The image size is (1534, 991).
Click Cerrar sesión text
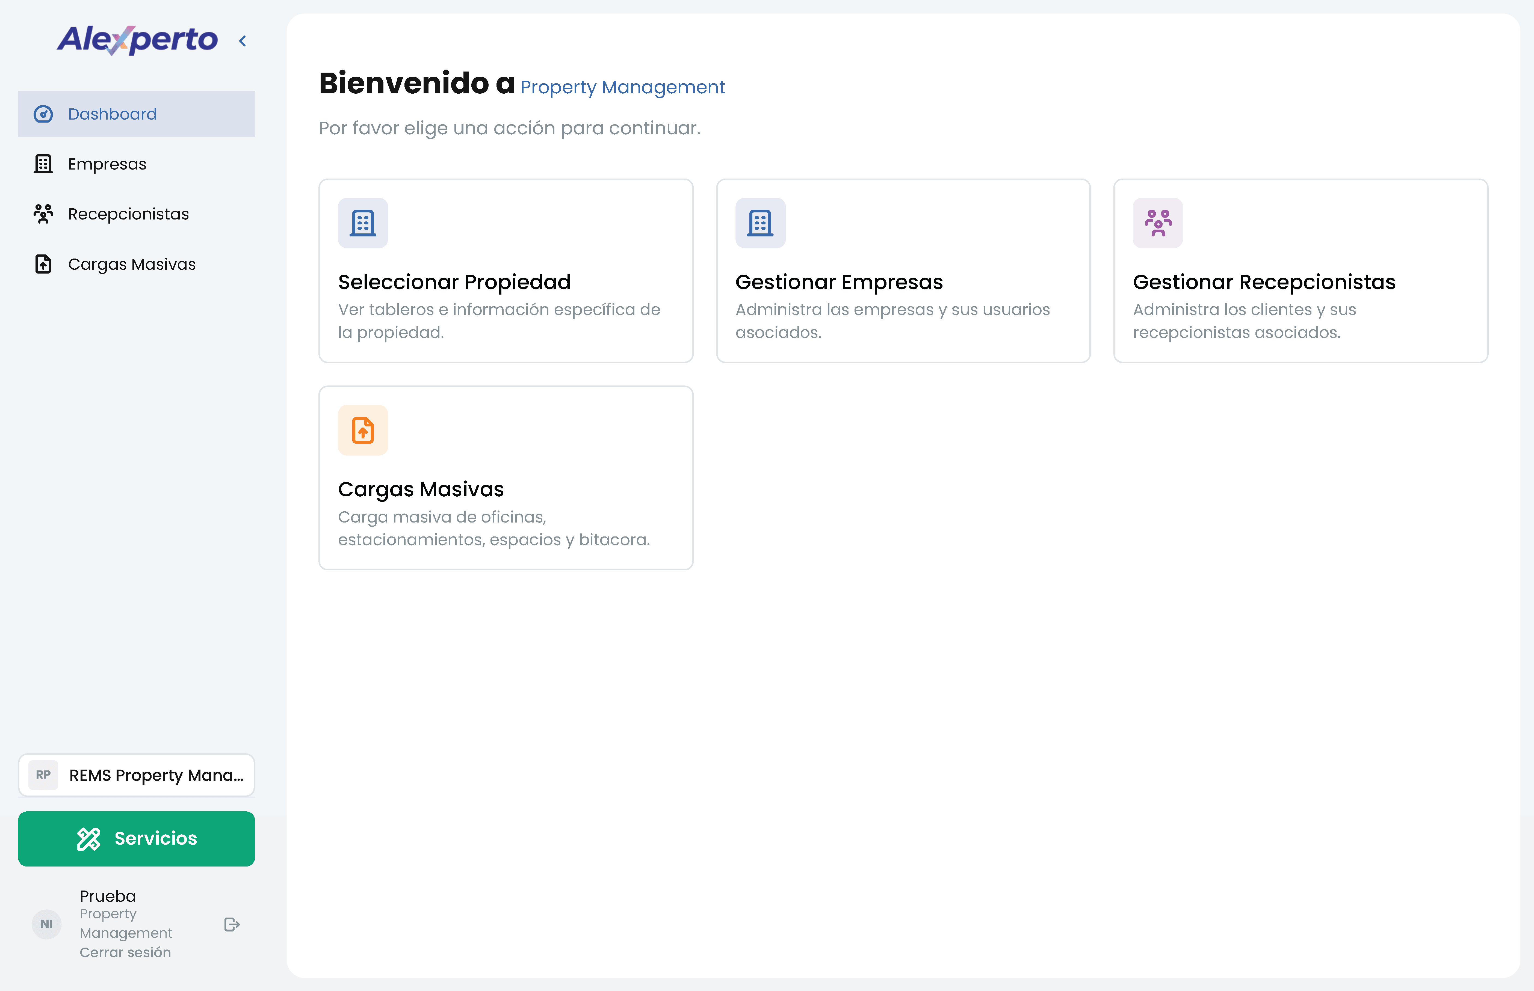126,953
